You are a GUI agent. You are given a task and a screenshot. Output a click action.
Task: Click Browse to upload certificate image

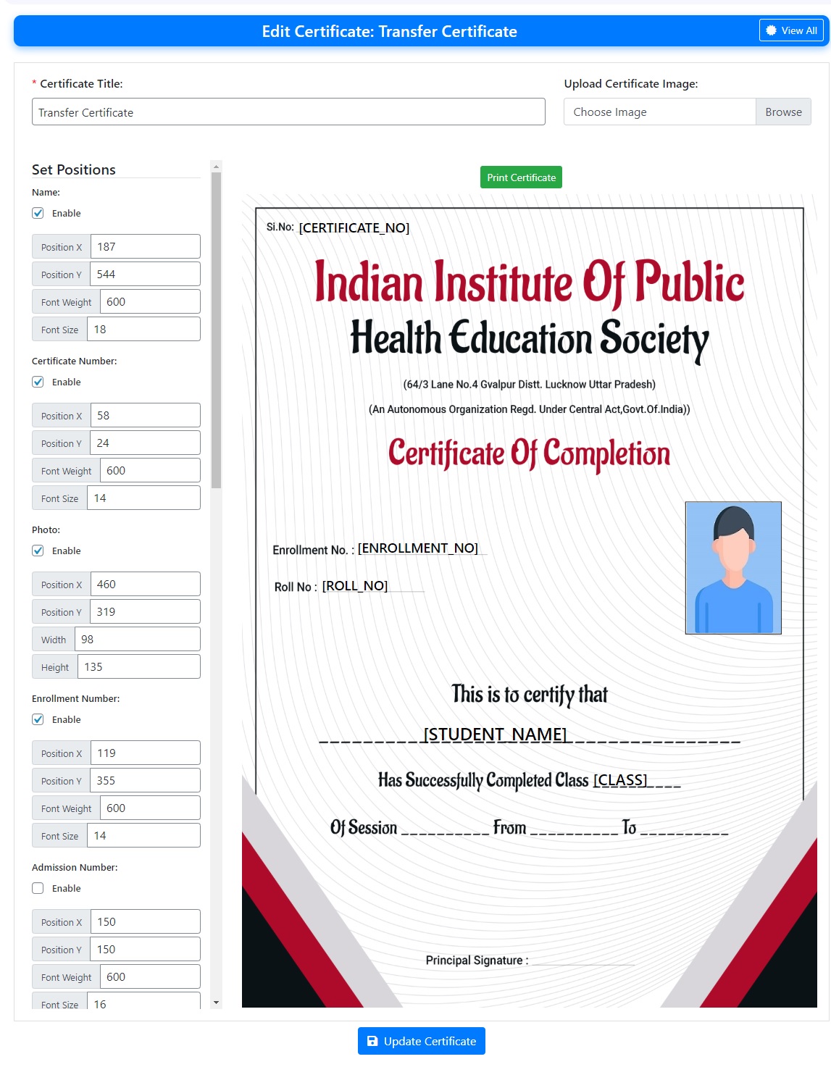(783, 112)
